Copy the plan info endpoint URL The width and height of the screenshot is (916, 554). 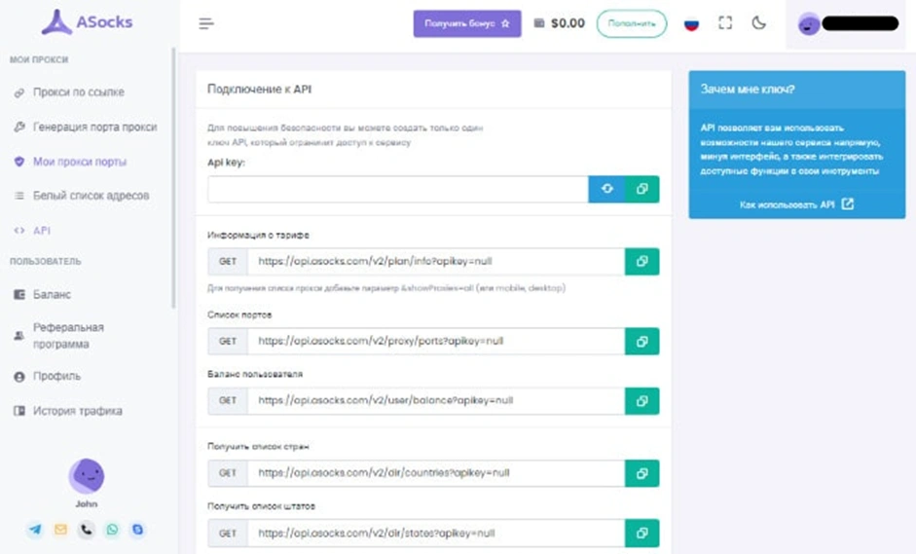tap(641, 262)
